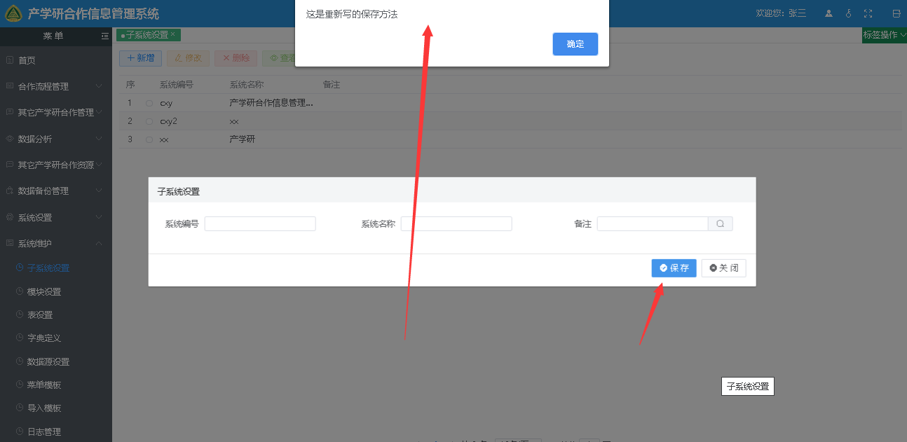This screenshot has width=907, height=442.
Task: Go to 首页 in the sidebar menu
Action: click(x=27, y=61)
